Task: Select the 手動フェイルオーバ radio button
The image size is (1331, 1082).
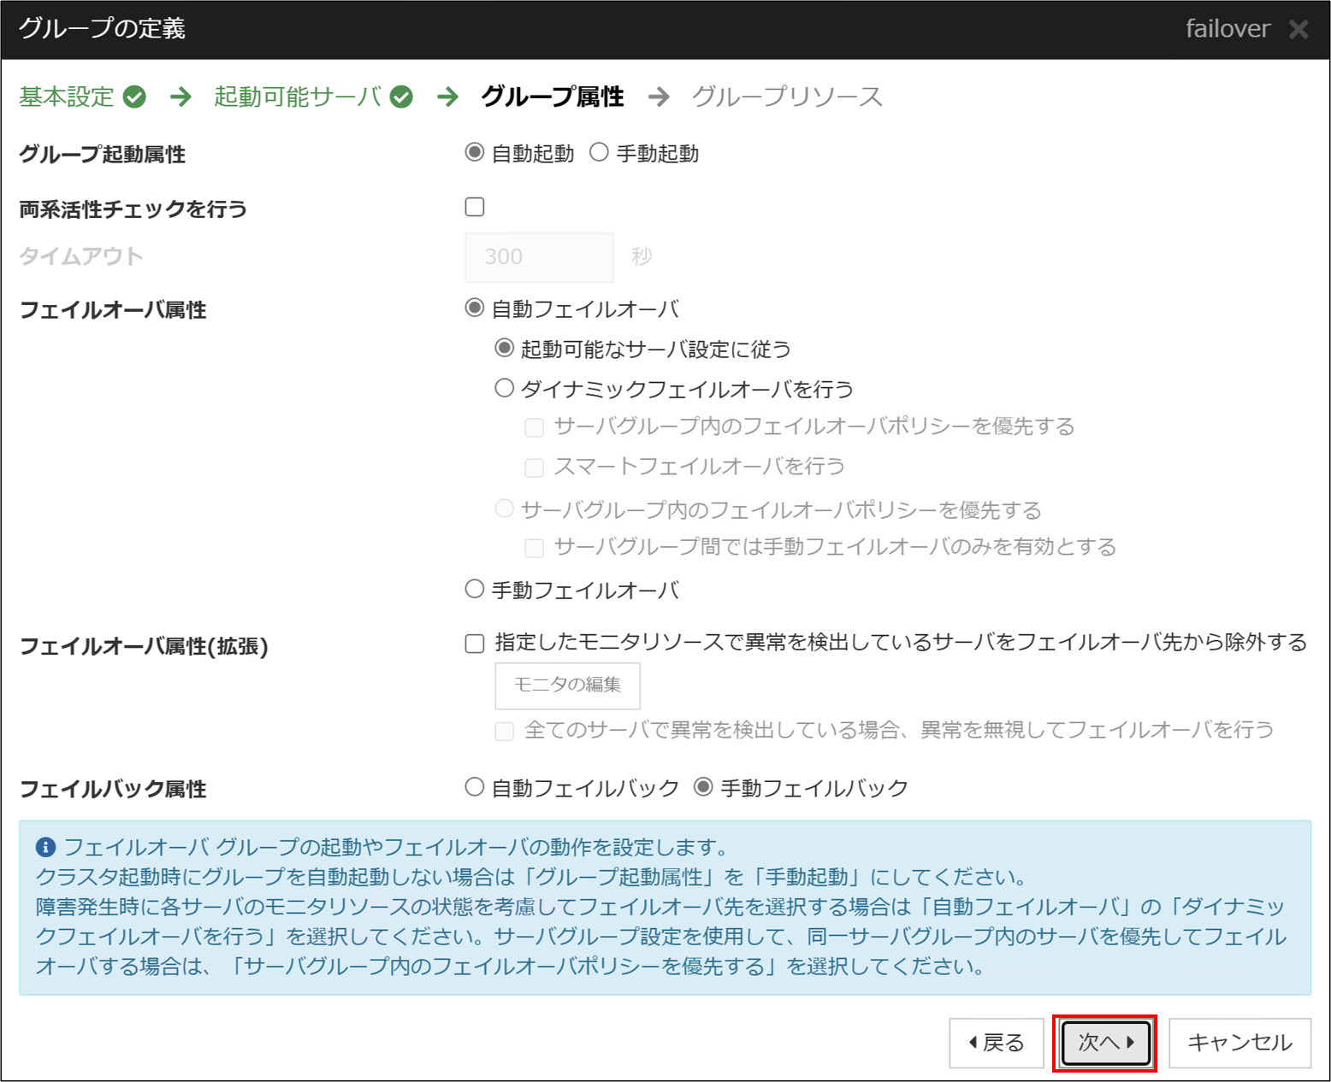Action: pos(475,589)
